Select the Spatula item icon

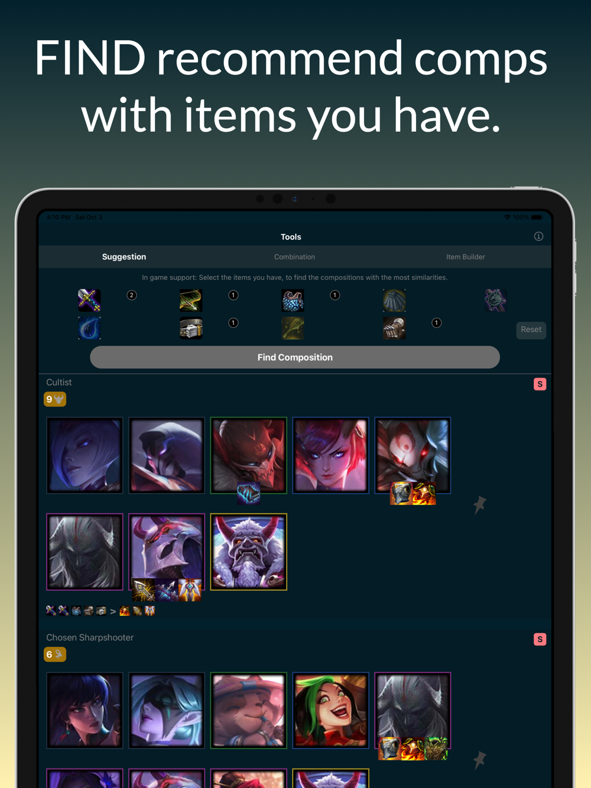click(x=293, y=328)
